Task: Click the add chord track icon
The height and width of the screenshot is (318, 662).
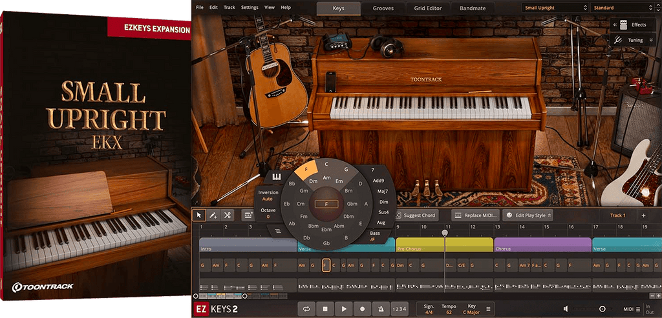Action: (x=248, y=215)
